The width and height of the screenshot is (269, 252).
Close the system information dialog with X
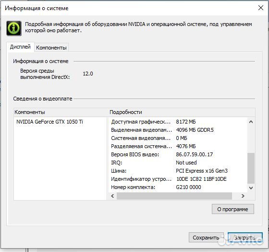coord(261,8)
